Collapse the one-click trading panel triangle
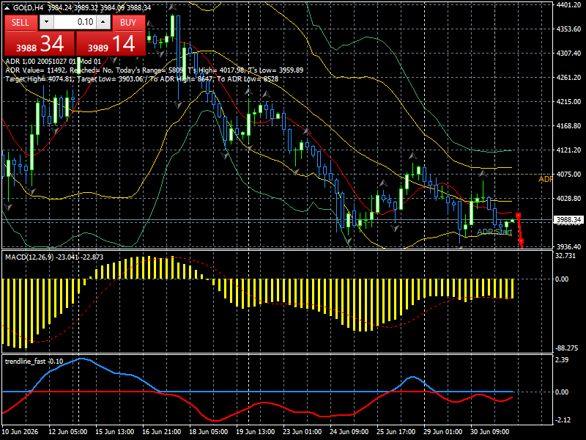 coord(7,8)
